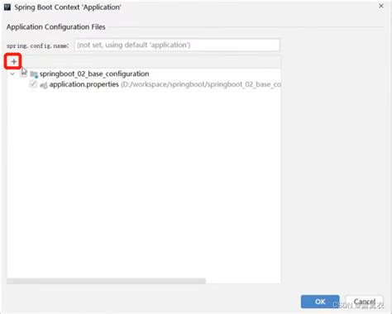Click the empty scrollbar track right of the thumb

[243, 281]
